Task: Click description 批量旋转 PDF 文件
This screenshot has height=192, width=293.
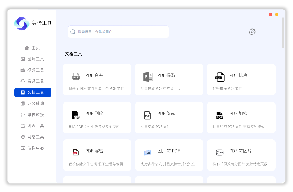Action: click(155, 127)
